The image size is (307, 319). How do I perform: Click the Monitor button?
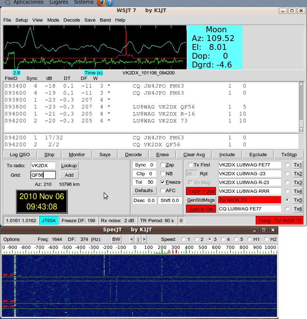coord(77,155)
